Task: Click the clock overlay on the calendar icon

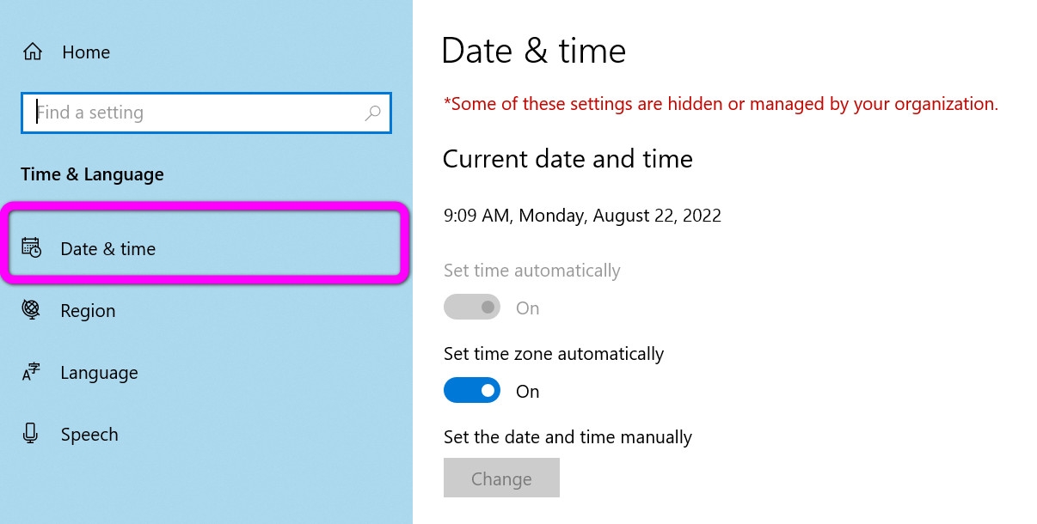Action: point(35,253)
